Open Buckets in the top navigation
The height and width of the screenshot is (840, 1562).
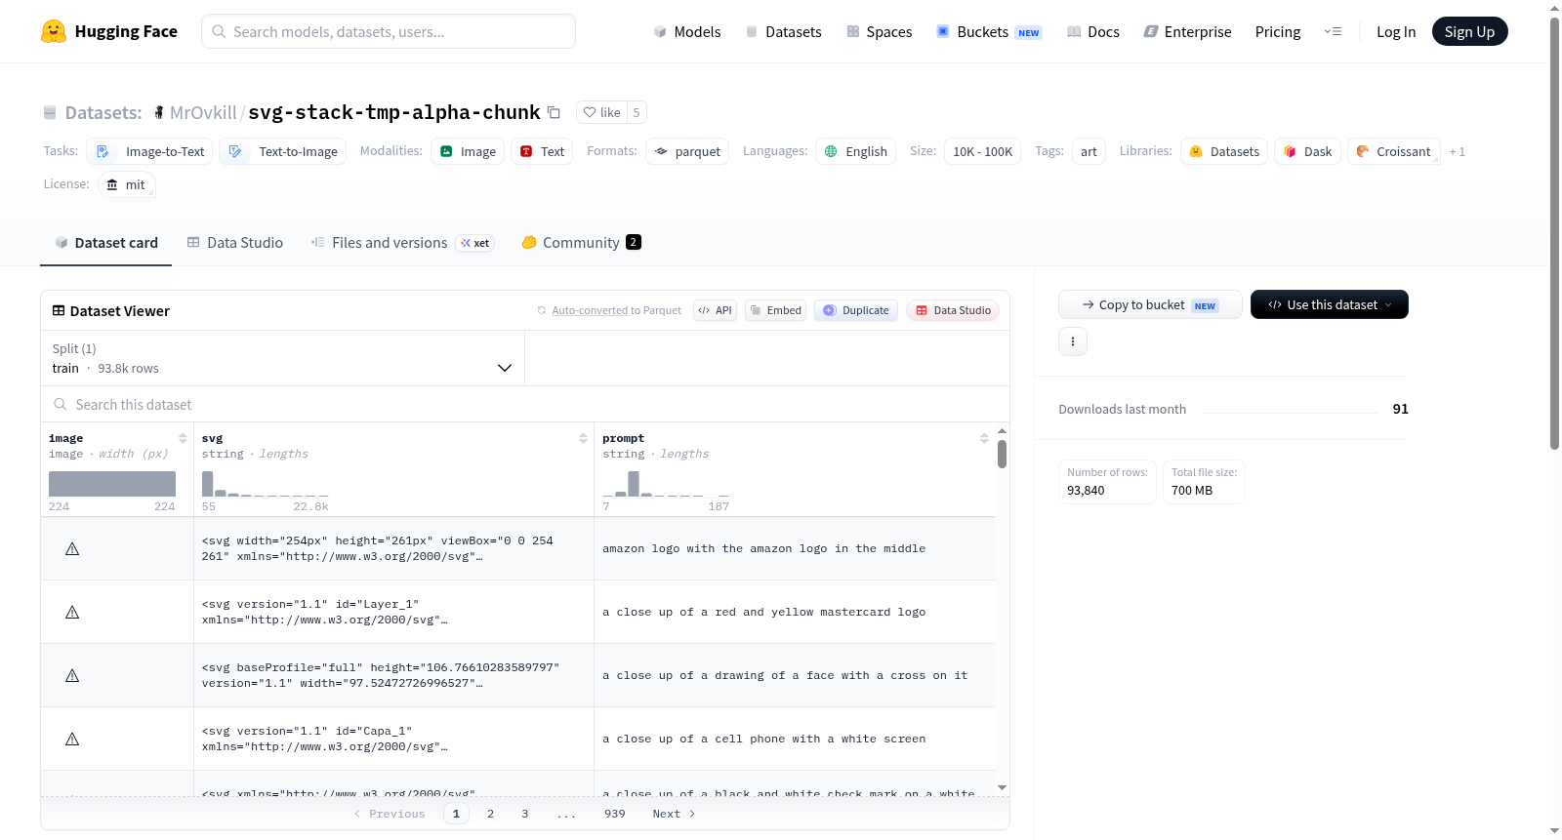click(989, 31)
